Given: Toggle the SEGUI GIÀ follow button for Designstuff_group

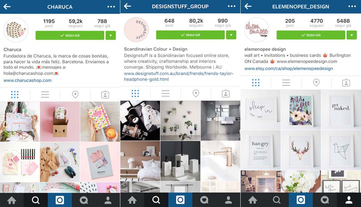Looking at the screenshot, I should coord(190,35).
